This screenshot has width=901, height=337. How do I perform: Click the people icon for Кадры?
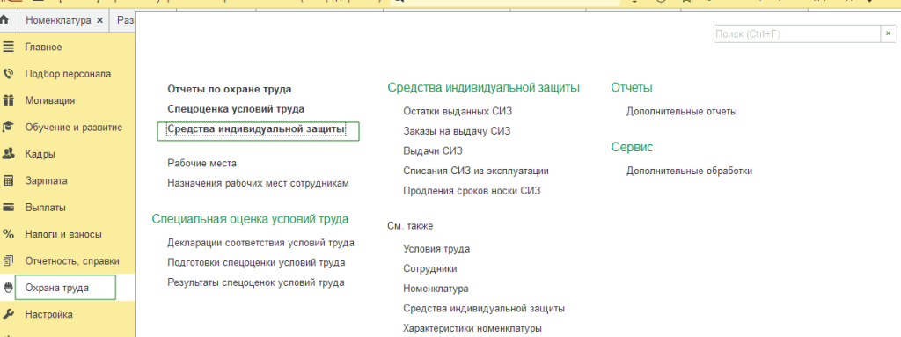(x=8, y=154)
